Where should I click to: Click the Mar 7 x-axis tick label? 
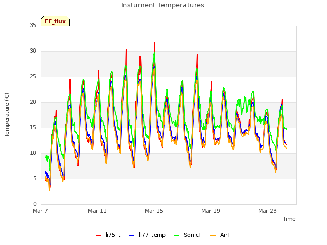click(40, 211)
